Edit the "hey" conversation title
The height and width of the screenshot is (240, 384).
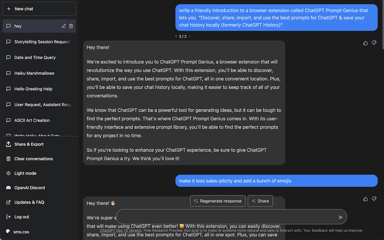coord(64,26)
